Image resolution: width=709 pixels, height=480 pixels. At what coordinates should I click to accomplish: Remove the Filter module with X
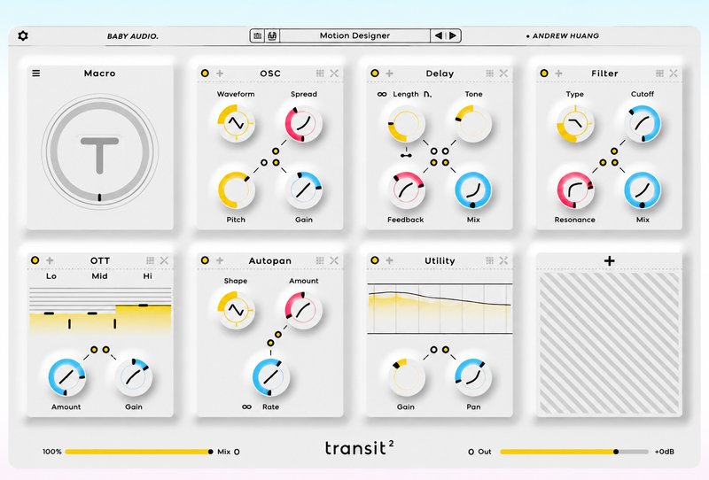coord(674,74)
